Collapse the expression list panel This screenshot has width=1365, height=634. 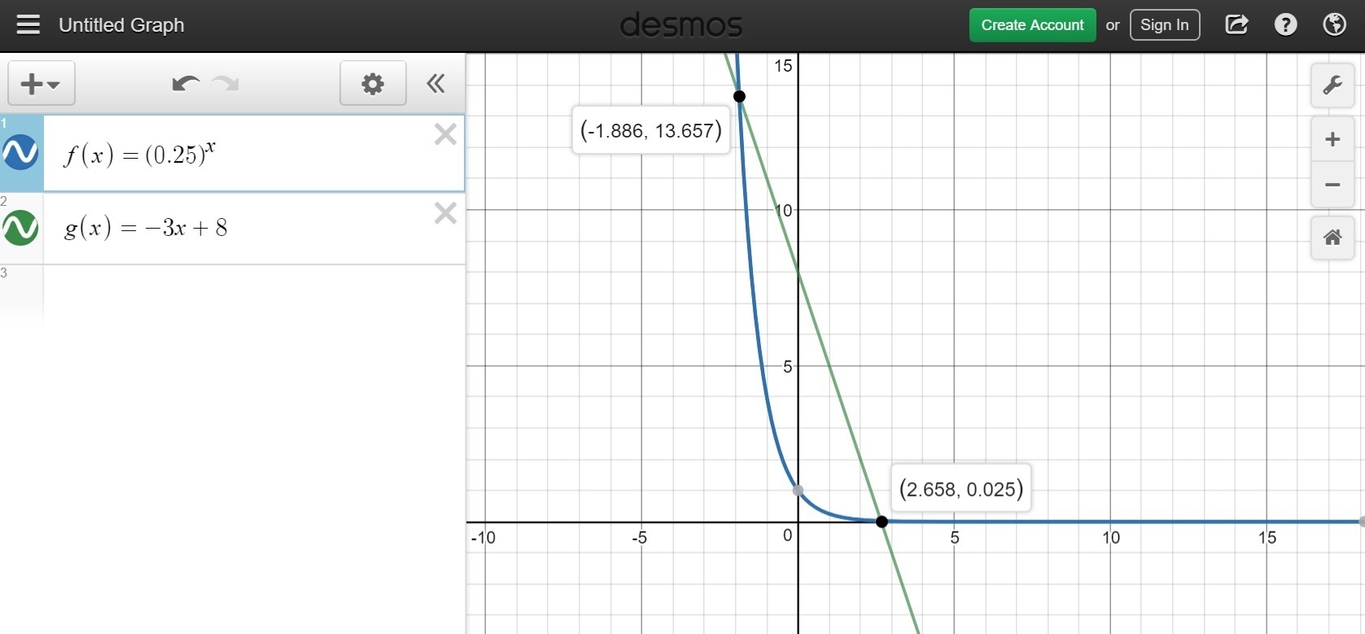[x=436, y=83]
